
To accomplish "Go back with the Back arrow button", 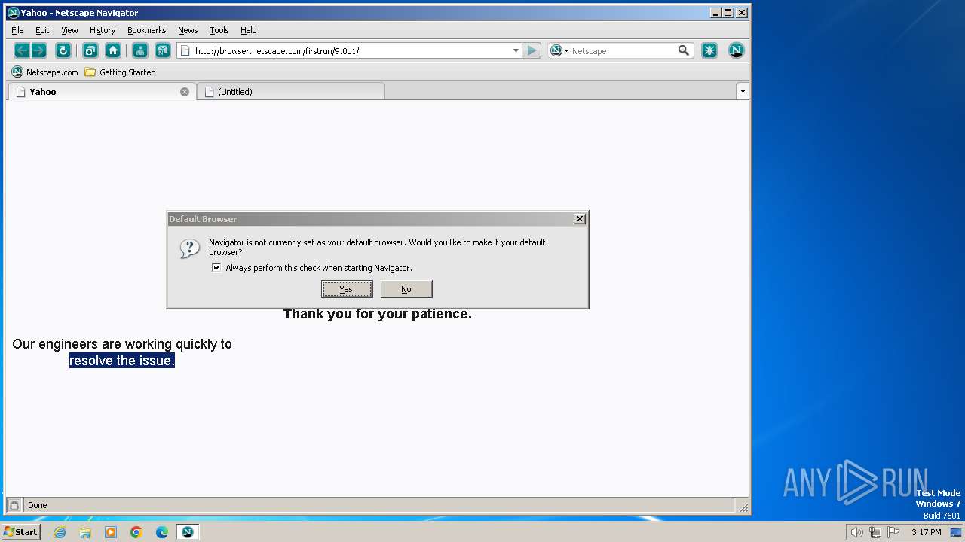I will [22, 50].
